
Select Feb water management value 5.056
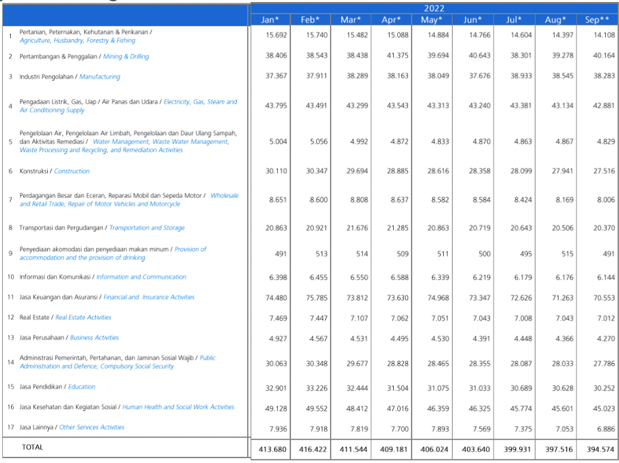318,141
